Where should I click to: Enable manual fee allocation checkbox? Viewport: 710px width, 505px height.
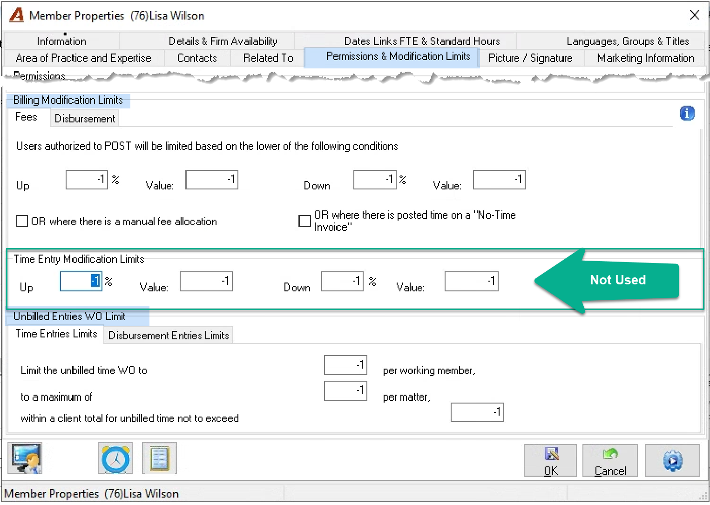[x=22, y=221]
